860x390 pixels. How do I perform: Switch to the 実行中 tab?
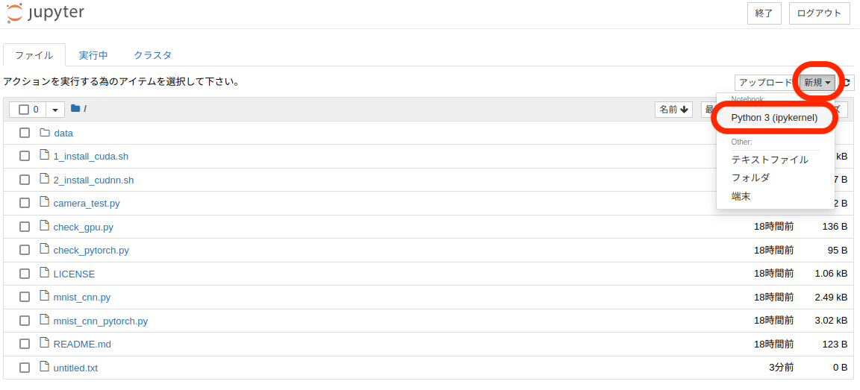[x=93, y=55]
